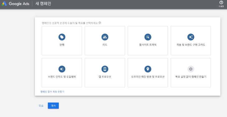
Task: Select the 브랜드 인지도 및 도달범위 megaphone icon
Action: (62, 69)
